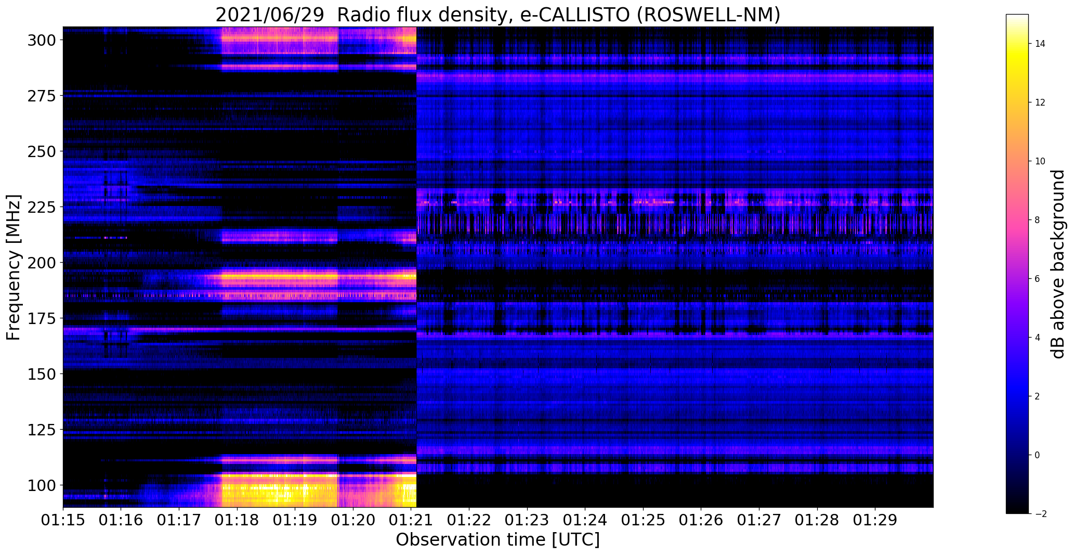Click the 225 frequency tick label
The height and width of the screenshot is (555, 1074).
pyautogui.click(x=41, y=207)
